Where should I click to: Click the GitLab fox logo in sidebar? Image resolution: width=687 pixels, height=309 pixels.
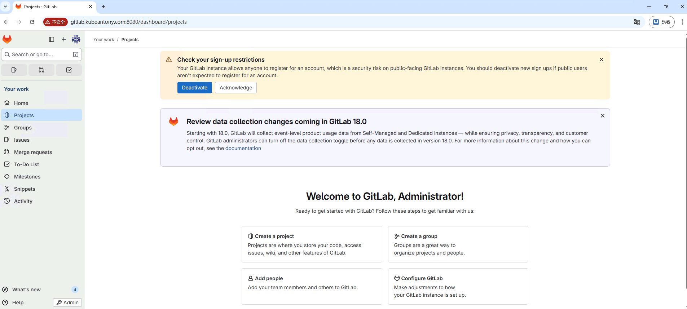point(7,39)
